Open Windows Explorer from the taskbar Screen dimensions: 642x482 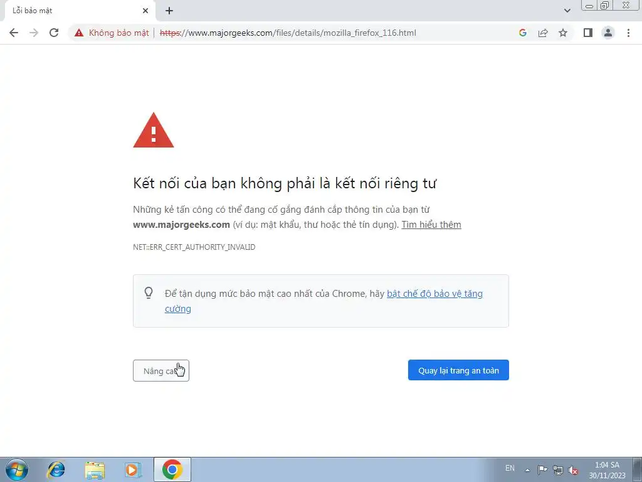click(95, 469)
